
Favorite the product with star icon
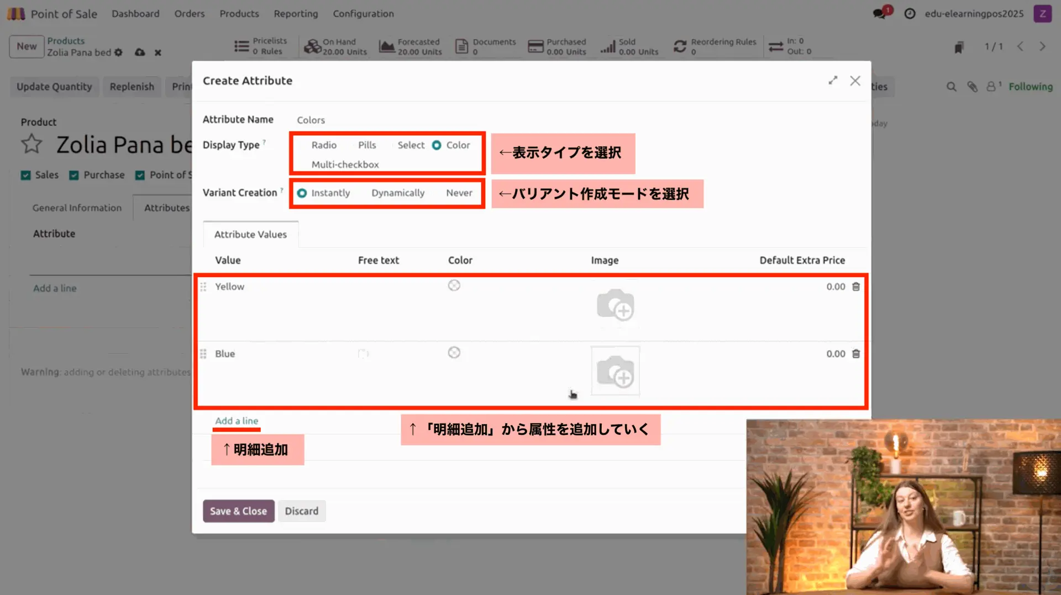click(31, 145)
